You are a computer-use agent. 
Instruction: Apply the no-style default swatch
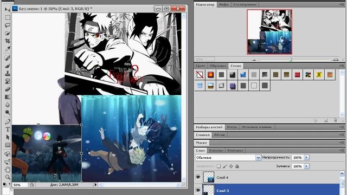coord(200,75)
